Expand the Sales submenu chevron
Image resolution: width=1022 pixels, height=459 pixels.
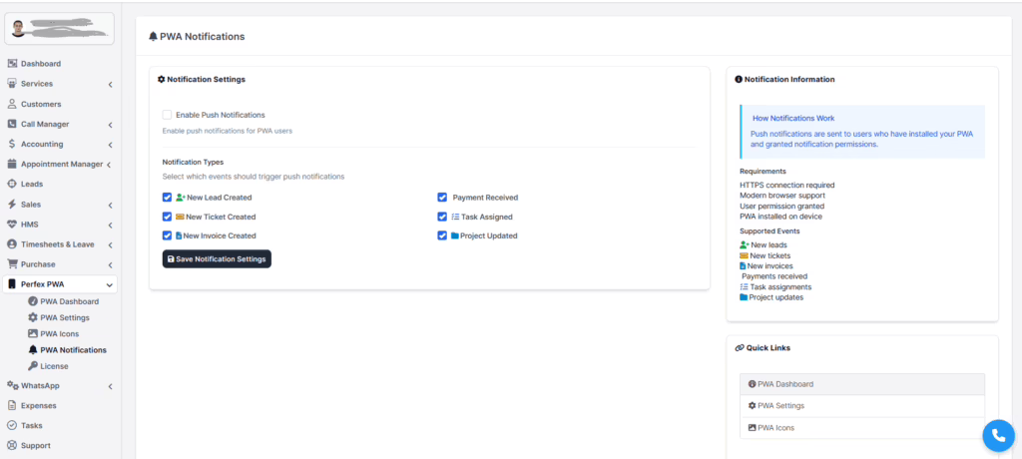point(110,205)
